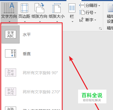Click the 栏 columns icon
This screenshot has height=110, width=113.
pos(72,8)
